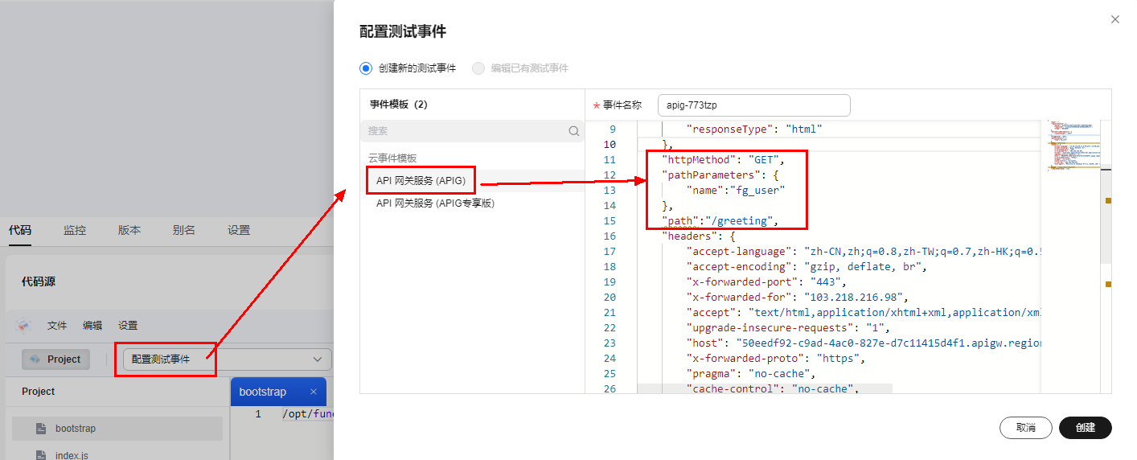Switch to the 别名 alias tab
Screen dimensions: 1137x460
183,230
